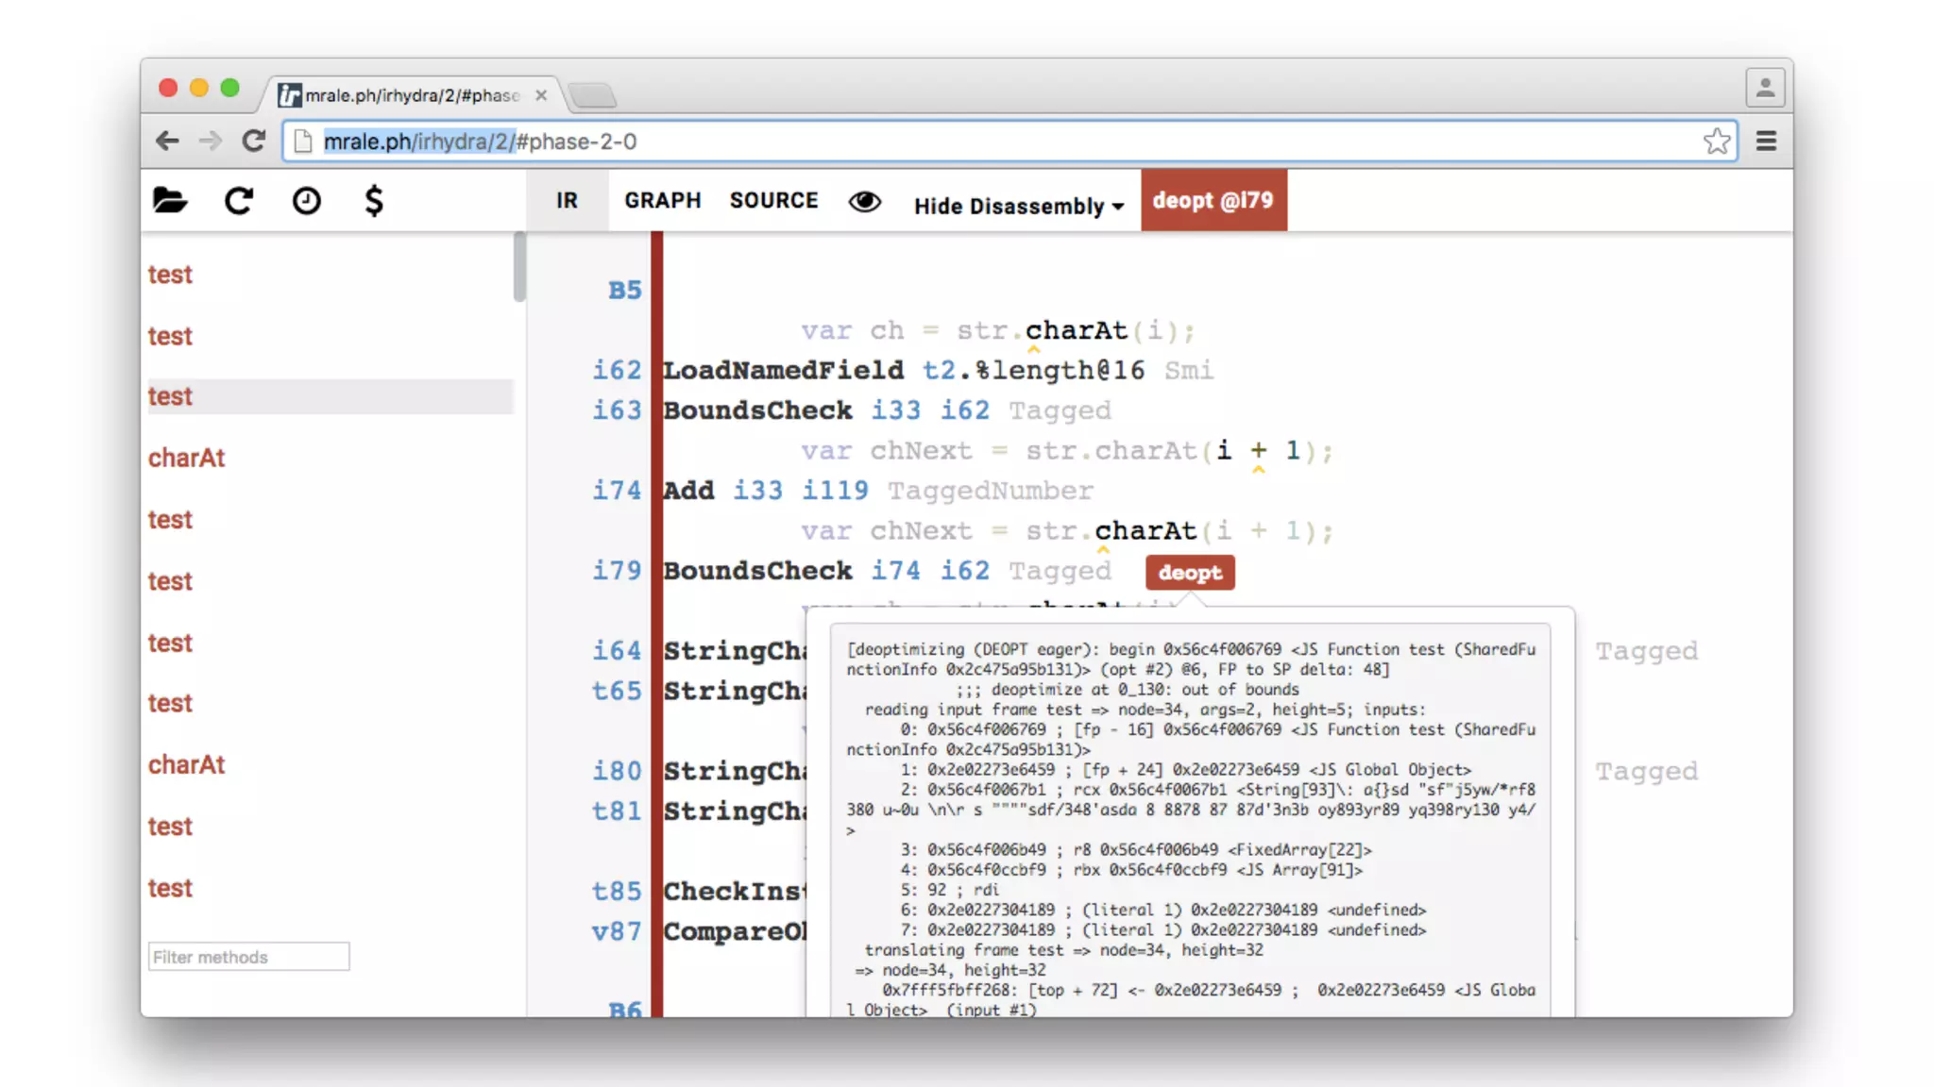Click the IRHydra reload icon
The image size is (1934, 1087).
(x=239, y=200)
